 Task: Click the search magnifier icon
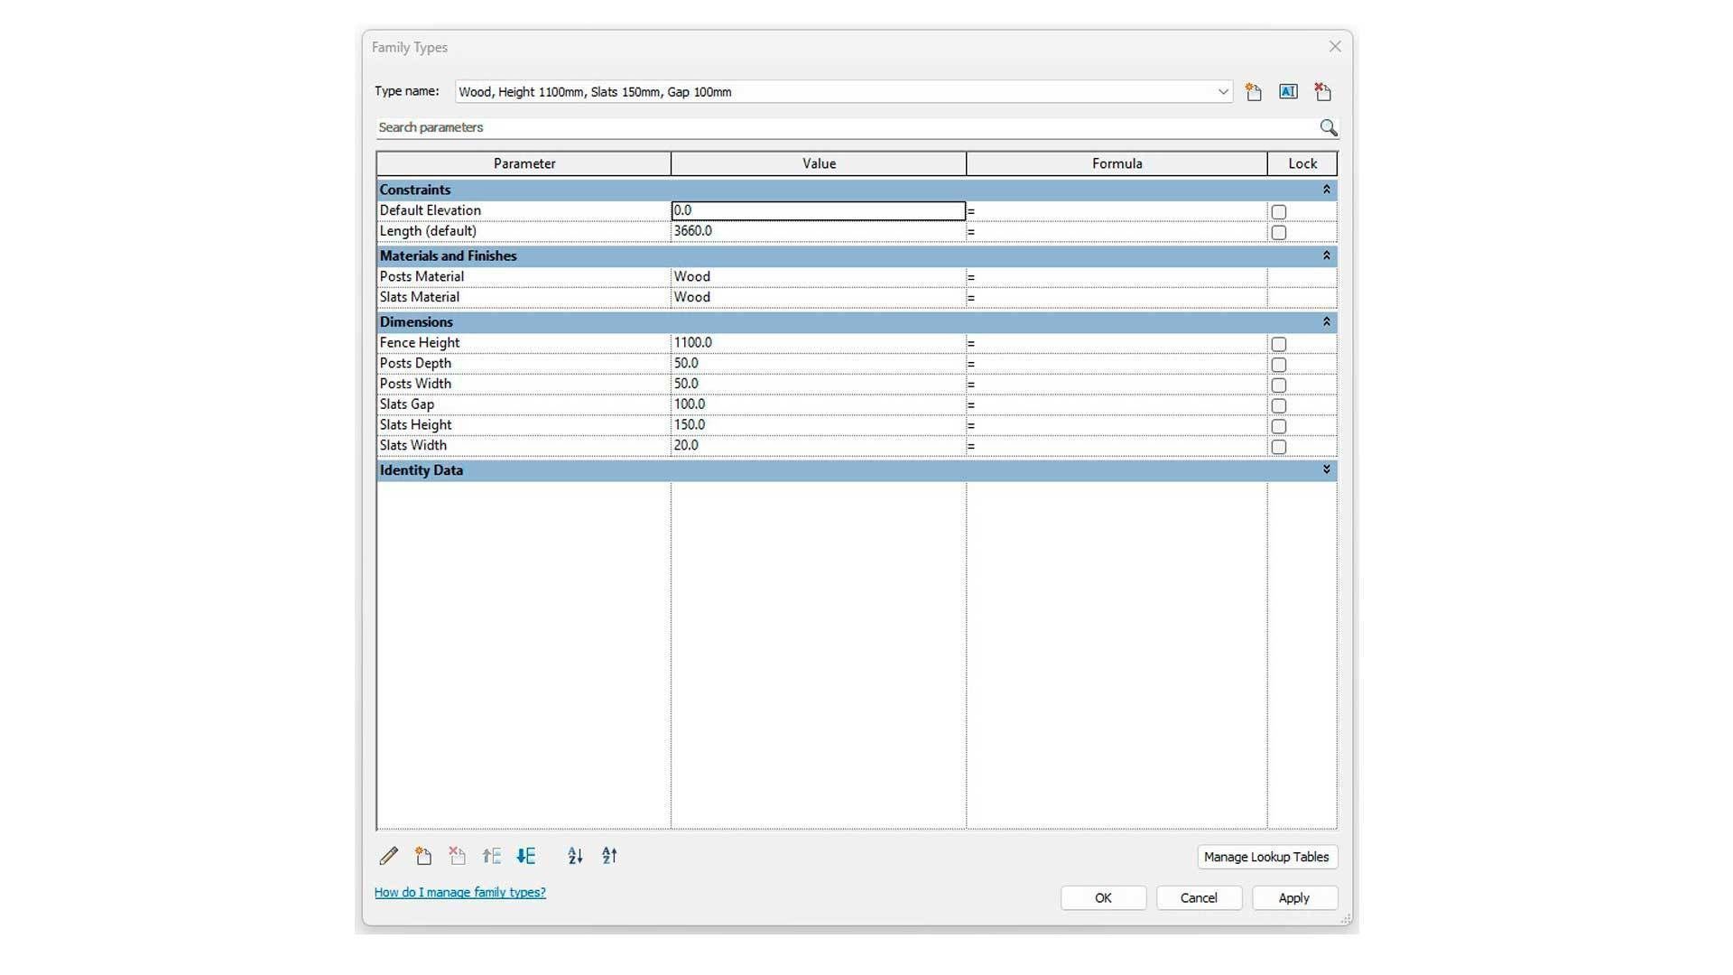point(1328,128)
